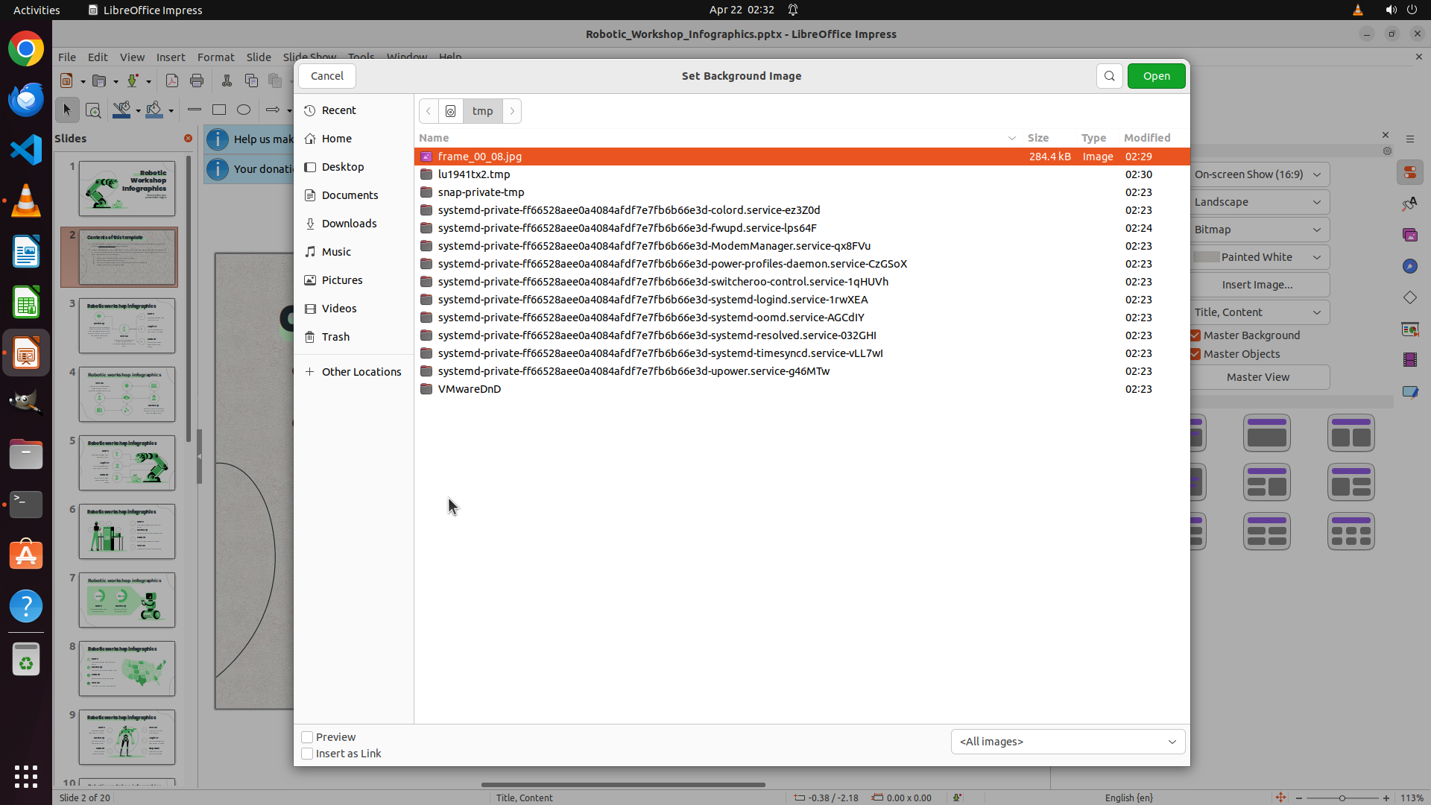This screenshot has height=805, width=1431.
Task: Open GIMP from the dock
Action: (x=26, y=403)
